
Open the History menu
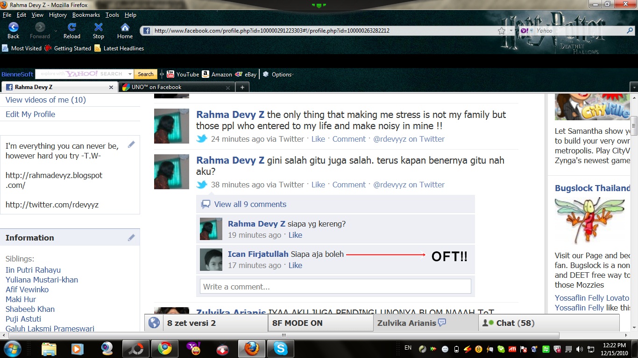click(58, 15)
